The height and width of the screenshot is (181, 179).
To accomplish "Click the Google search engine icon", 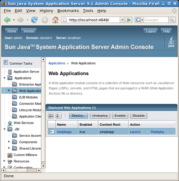I will tap(138, 20).
